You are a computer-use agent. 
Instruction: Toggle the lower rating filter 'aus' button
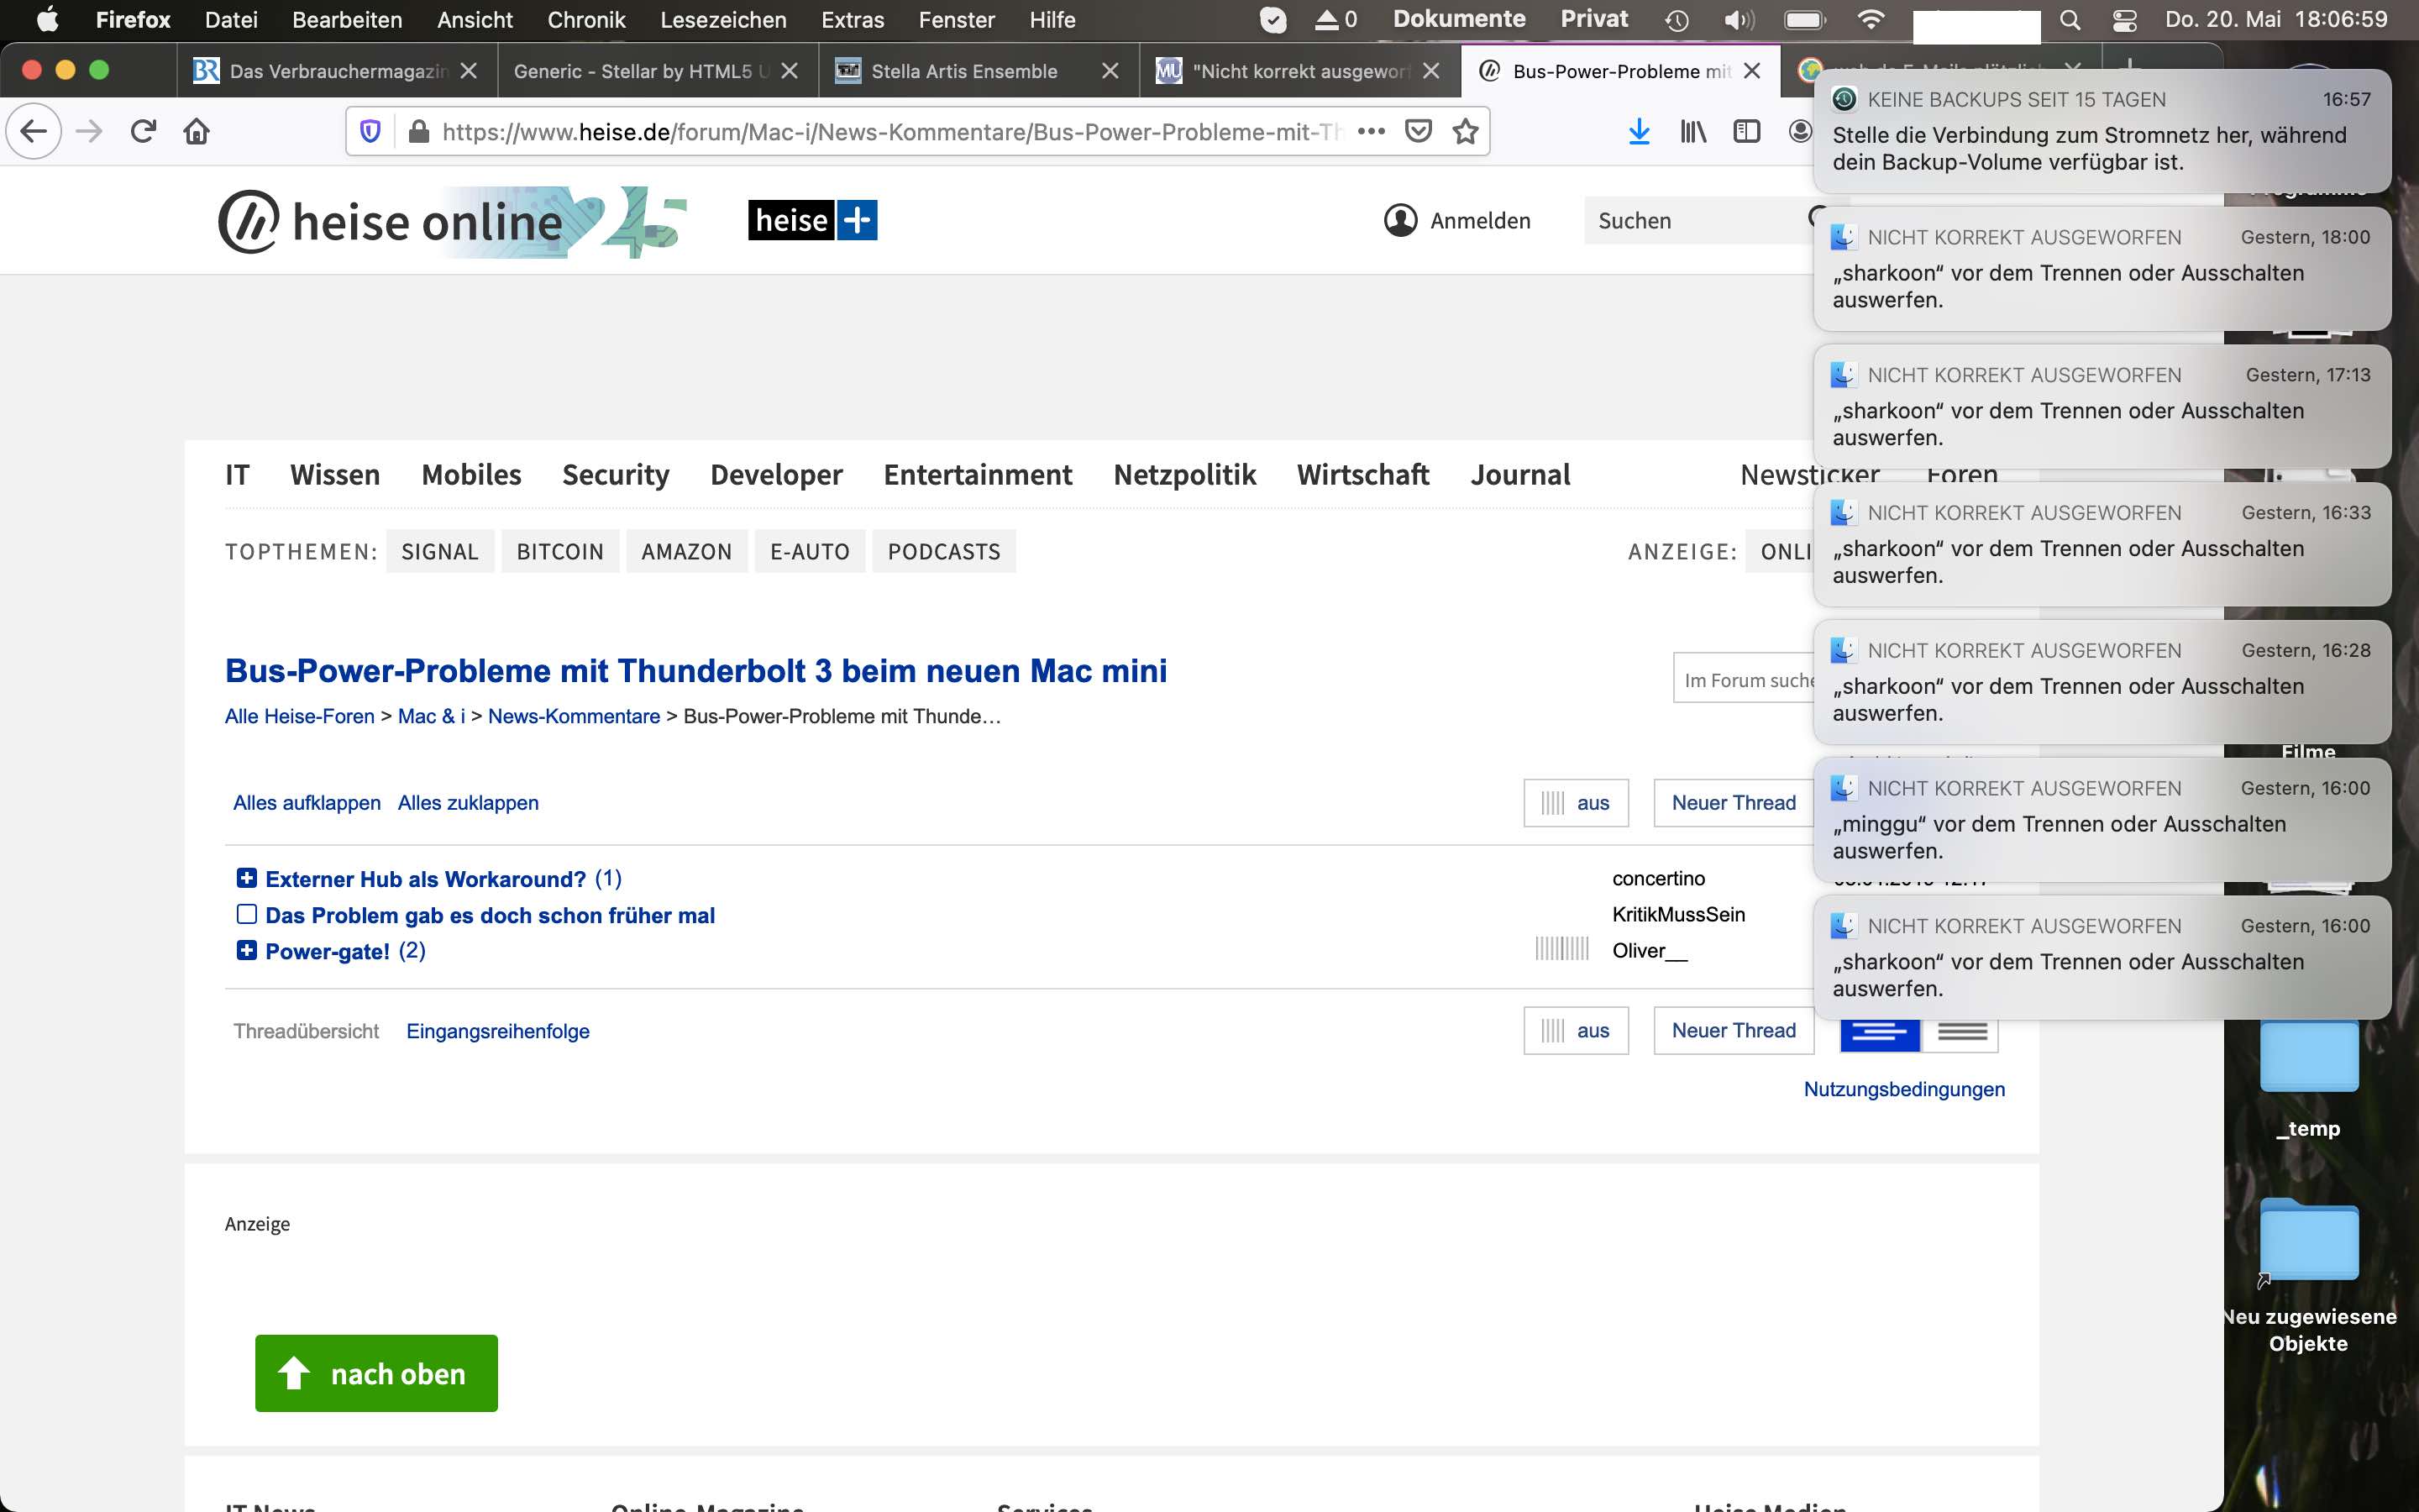click(x=1576, y=1030)
